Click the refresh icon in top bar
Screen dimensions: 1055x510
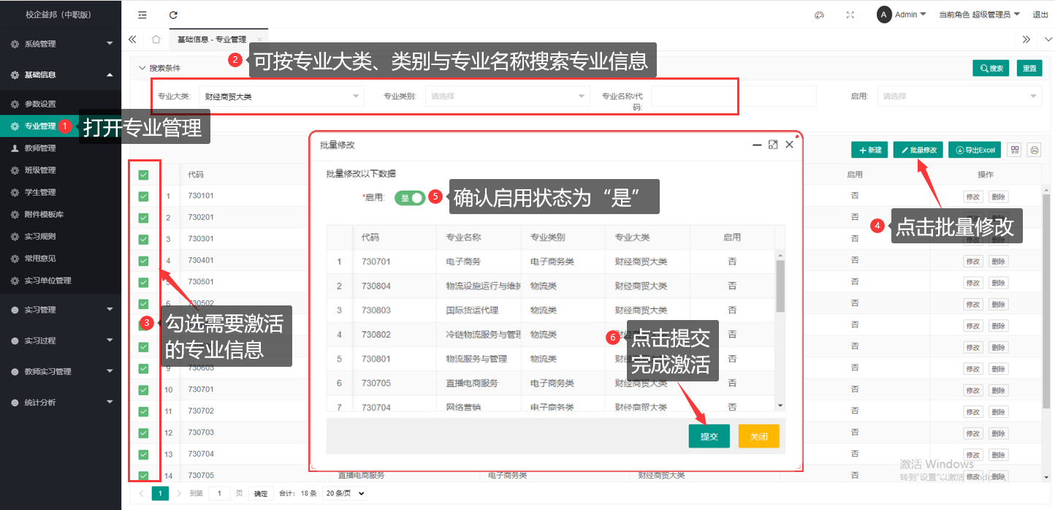[x=173, y=15]
